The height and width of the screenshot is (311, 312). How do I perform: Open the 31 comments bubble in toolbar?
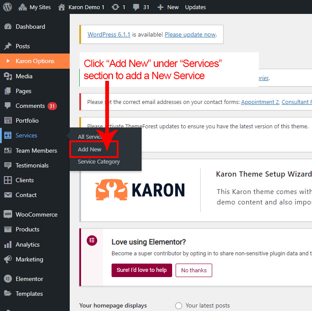click(142, 7)
